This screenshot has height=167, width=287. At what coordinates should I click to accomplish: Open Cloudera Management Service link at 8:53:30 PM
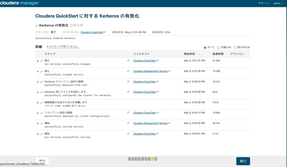151,123
